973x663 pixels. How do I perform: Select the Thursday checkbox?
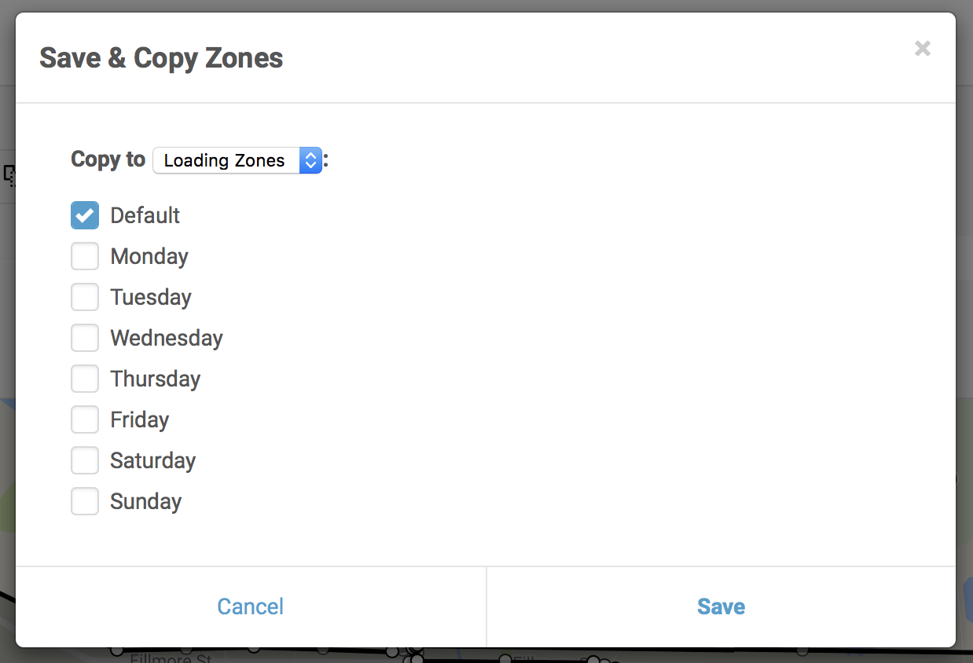85,379
